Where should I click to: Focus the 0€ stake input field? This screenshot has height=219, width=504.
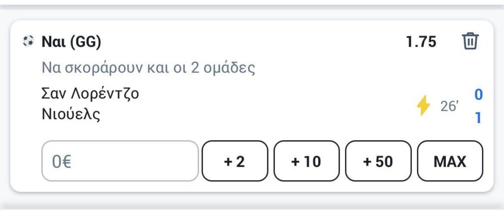coord(120,161)
